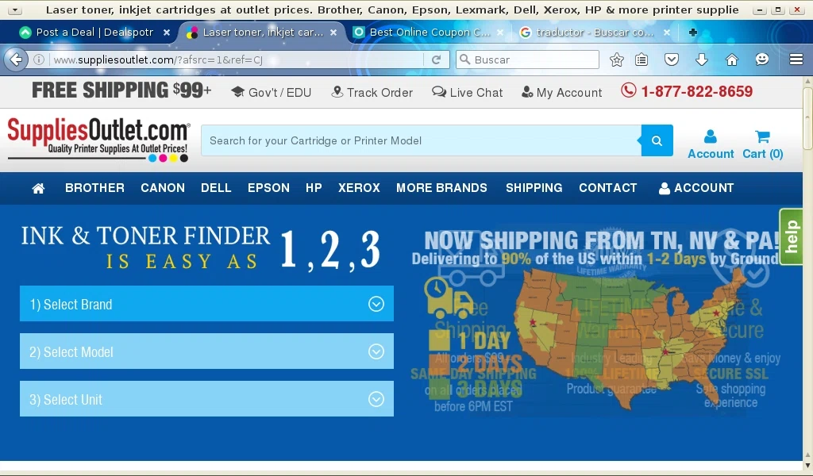Viewport: 813px width, 476px height.
Task: Open the window menu arrow in title bar
Action: [14, 10]
